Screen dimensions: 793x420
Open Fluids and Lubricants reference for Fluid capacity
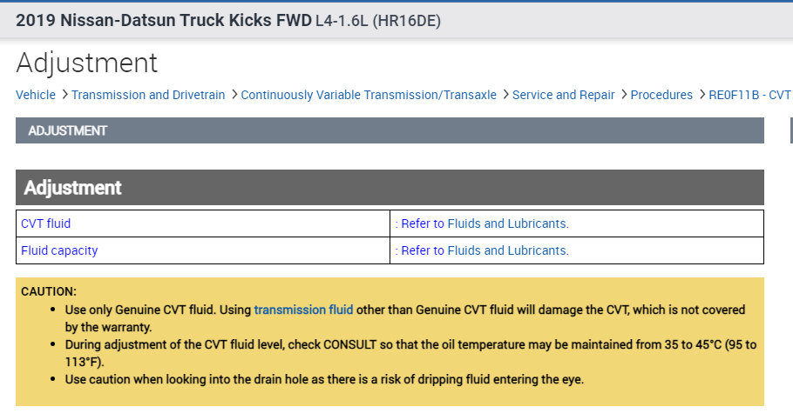[485, 250]
